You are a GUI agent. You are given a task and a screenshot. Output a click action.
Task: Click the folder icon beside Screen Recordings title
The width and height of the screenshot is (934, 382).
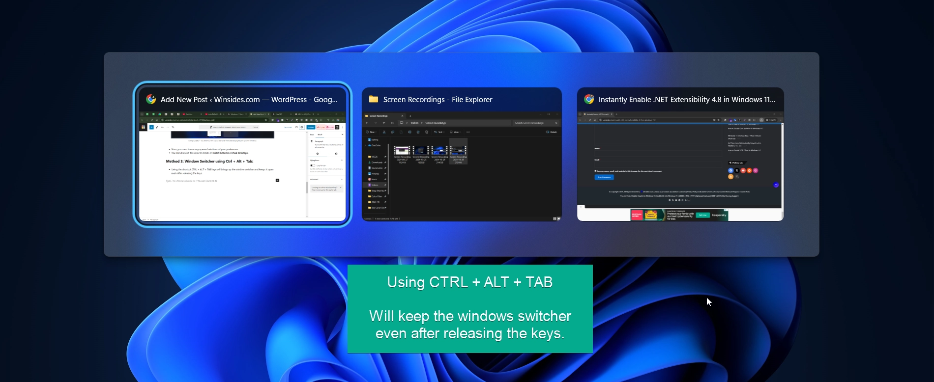(x=374, y=99)
